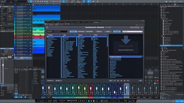Screen dimensions: 184x103
Task: Open track list wrench settings icon
Action: pyautogui.click(x=15, y=5)
